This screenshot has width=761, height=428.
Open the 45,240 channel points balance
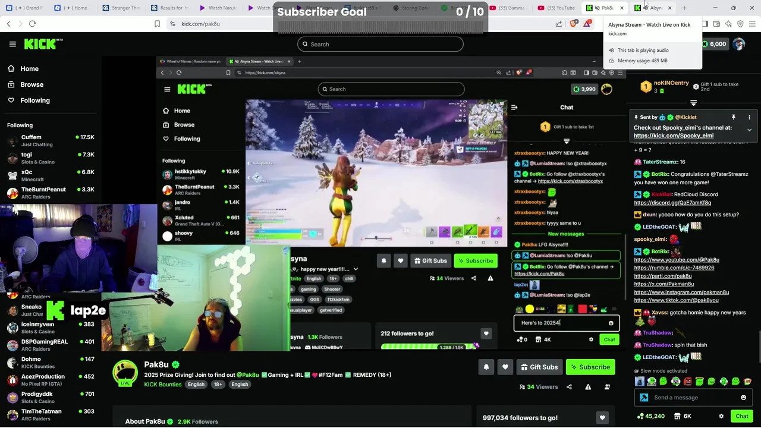click(650, 416)
